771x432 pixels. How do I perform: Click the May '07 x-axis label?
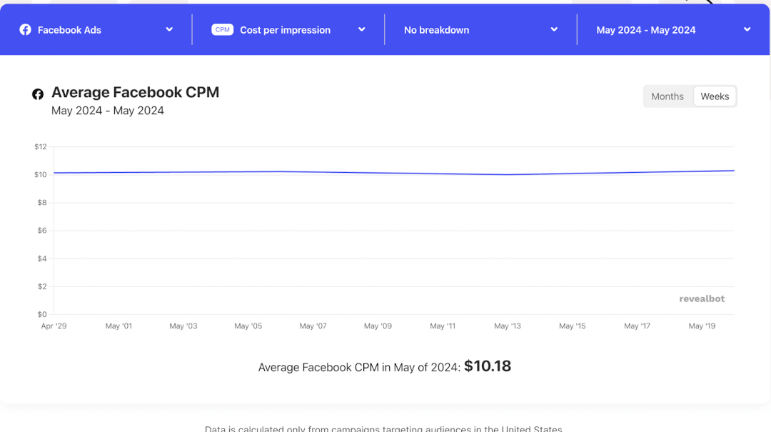[313, 326]
